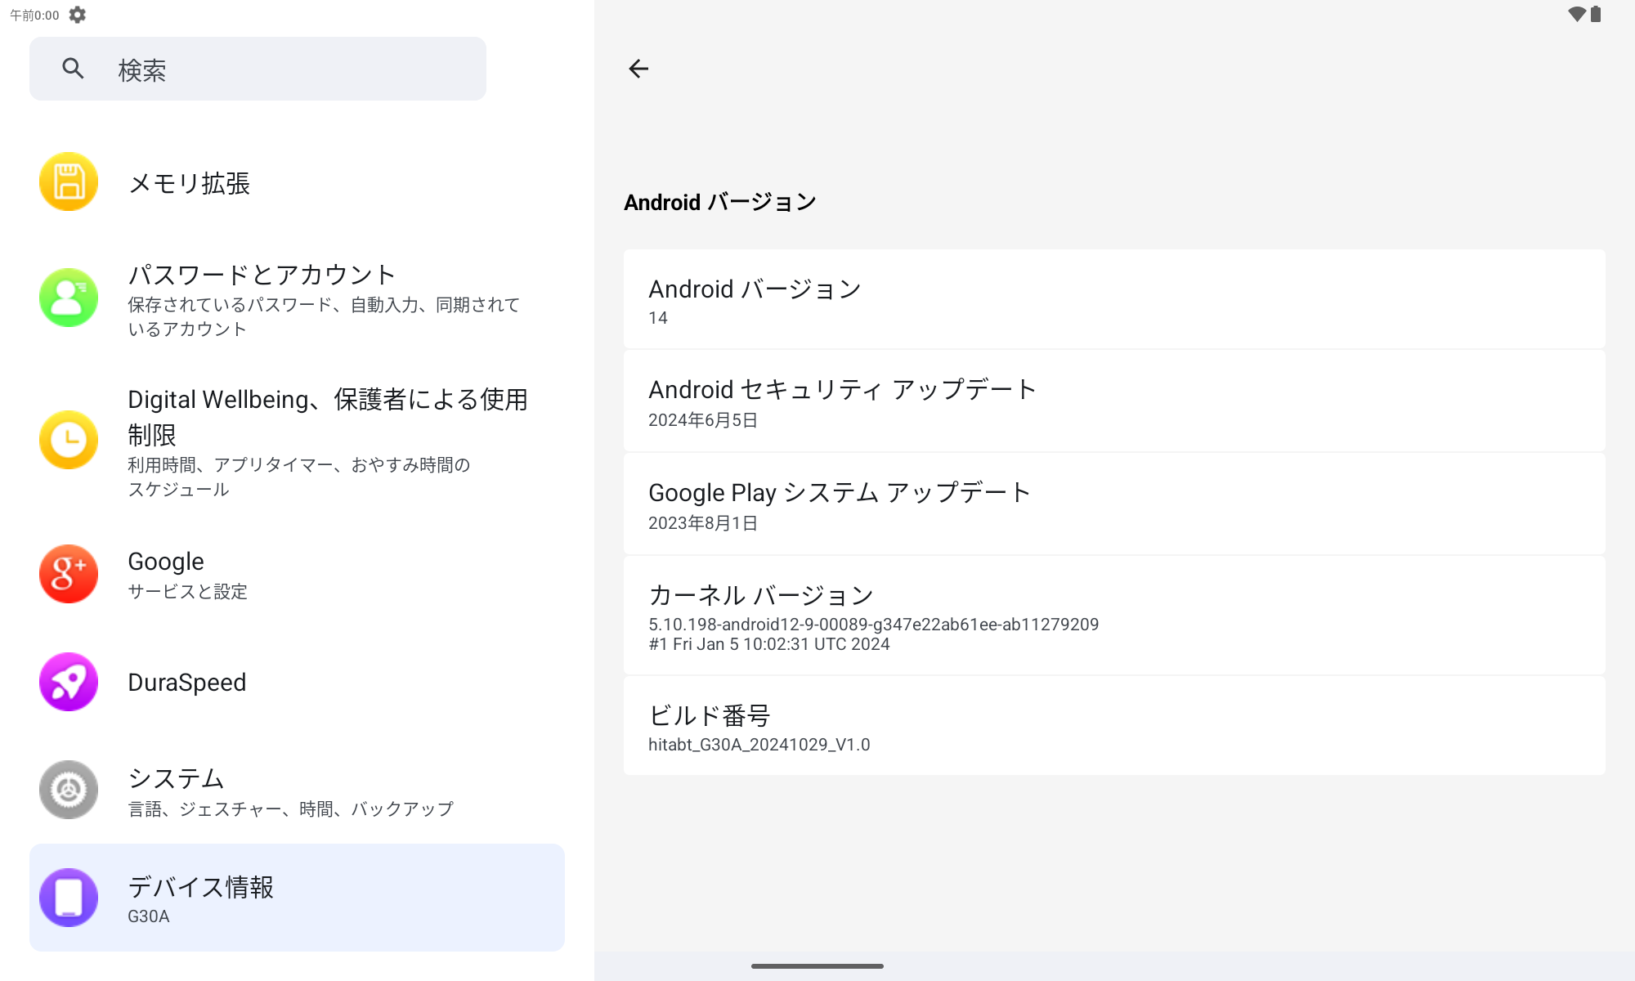
Task: Tap the status bar settings gear icon
Action: tap(78, 15)
